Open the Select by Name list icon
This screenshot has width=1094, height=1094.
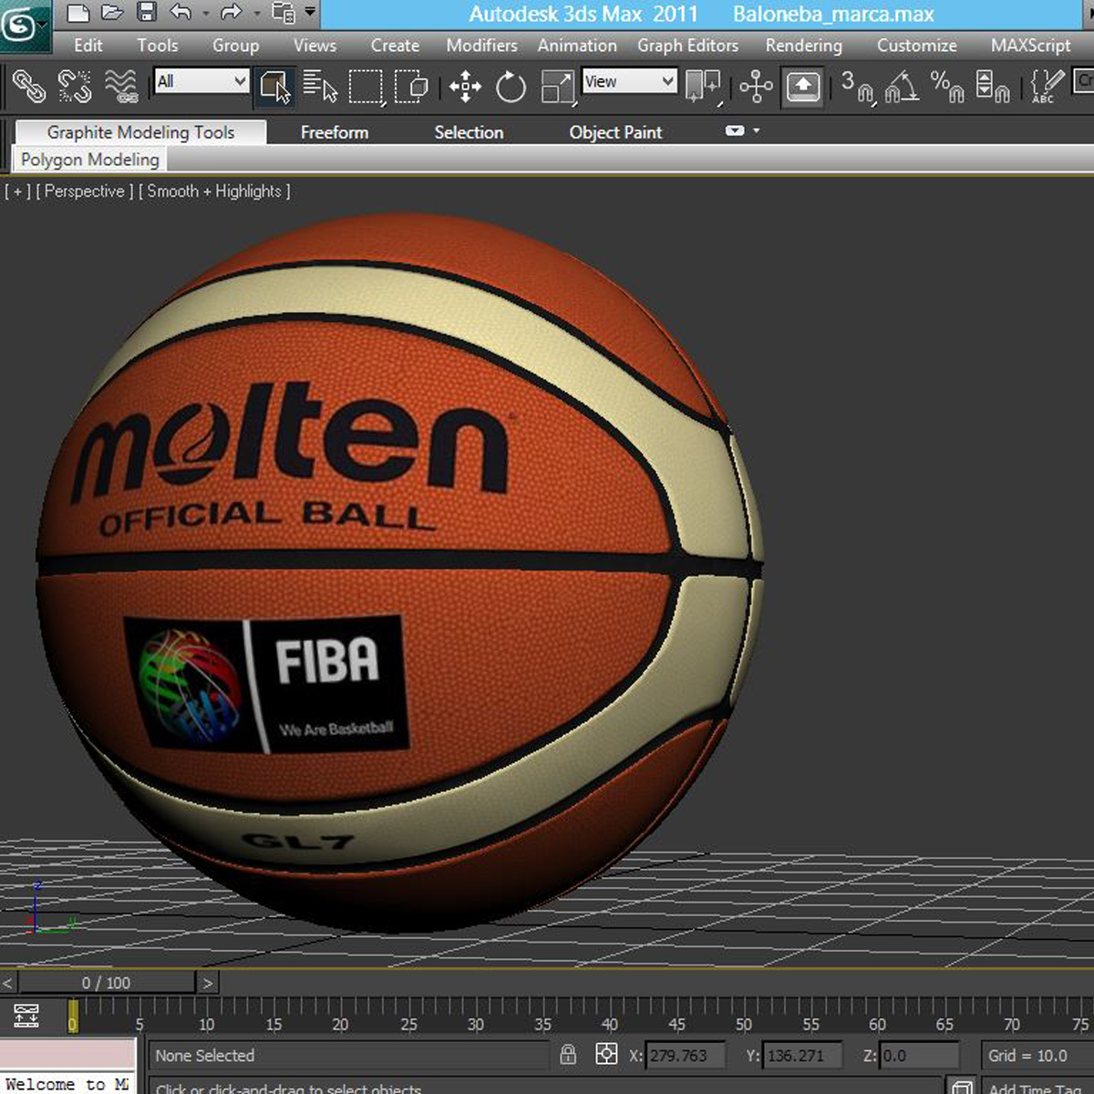pyautogui.click(x=319, y=87)
